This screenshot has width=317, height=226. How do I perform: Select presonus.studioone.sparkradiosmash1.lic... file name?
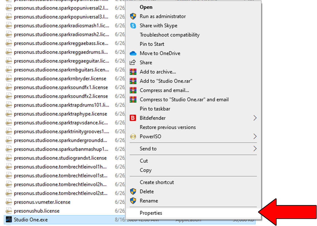61,26
